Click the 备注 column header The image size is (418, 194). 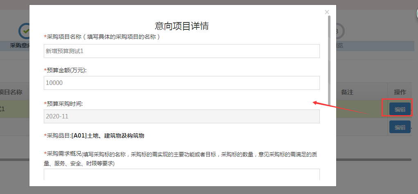pyautogui.click(x=347, y=92)
